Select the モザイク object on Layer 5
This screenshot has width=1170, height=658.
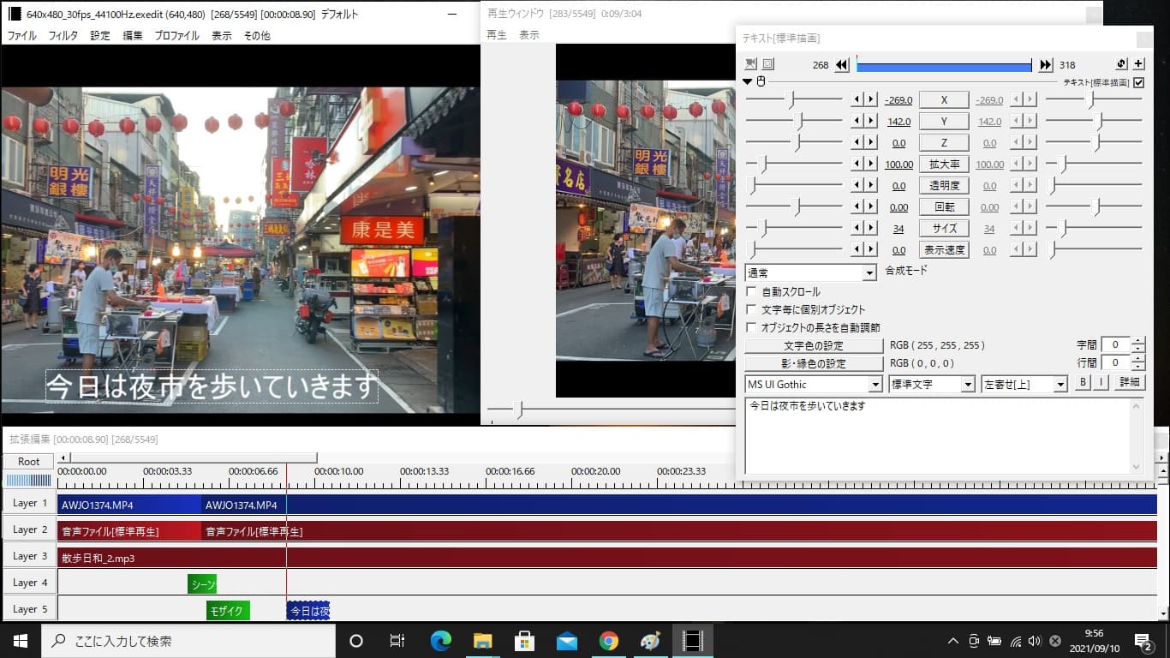coord(228,611)
